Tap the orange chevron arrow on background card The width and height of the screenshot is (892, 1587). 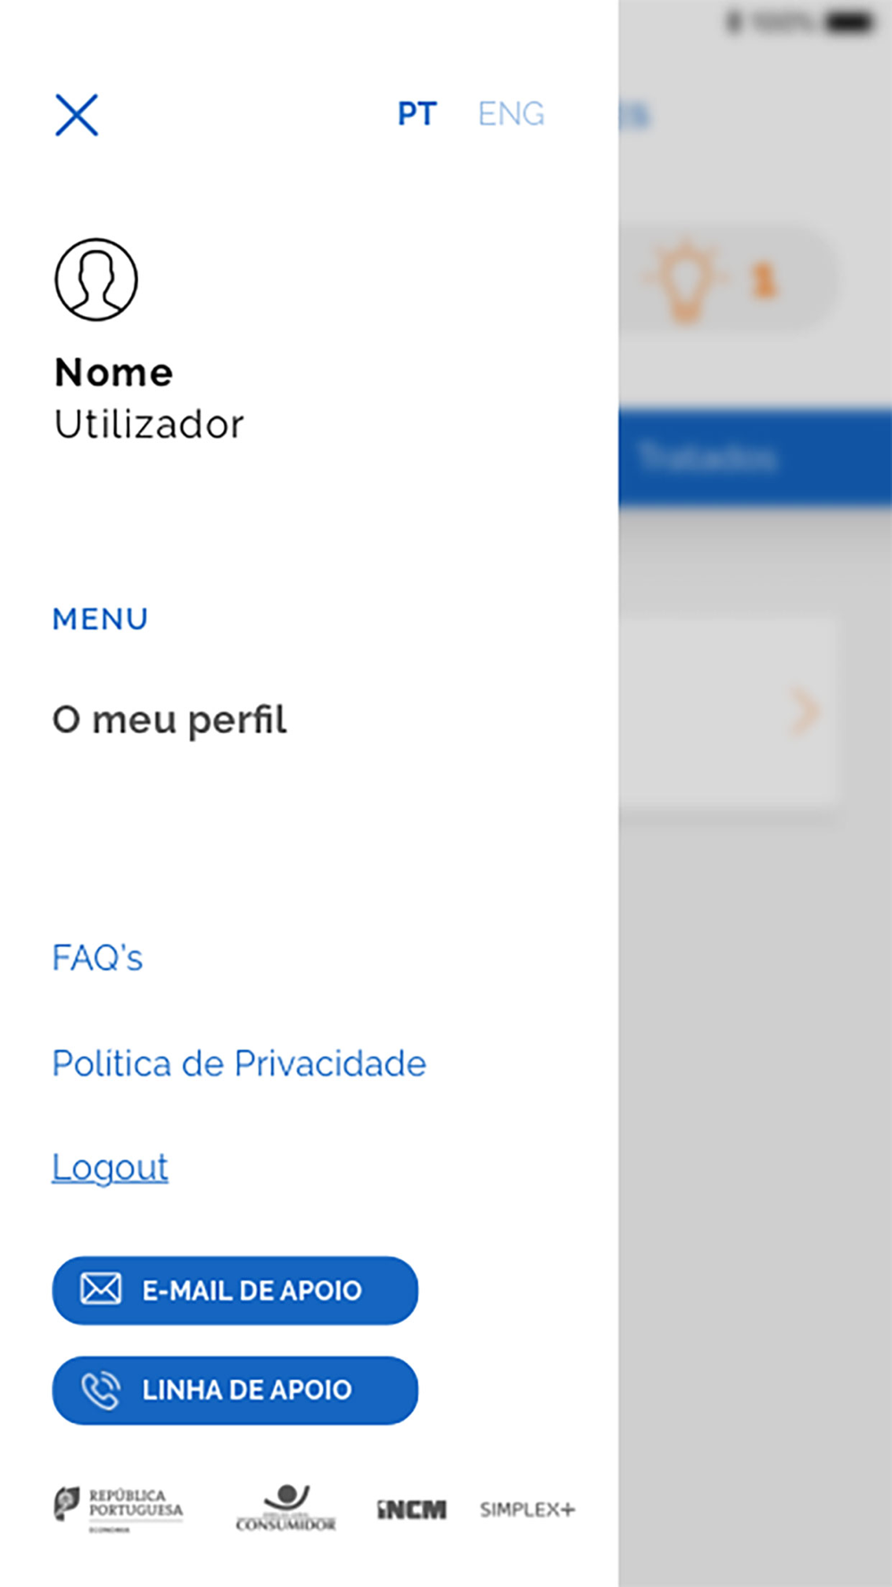click(805, 711)
